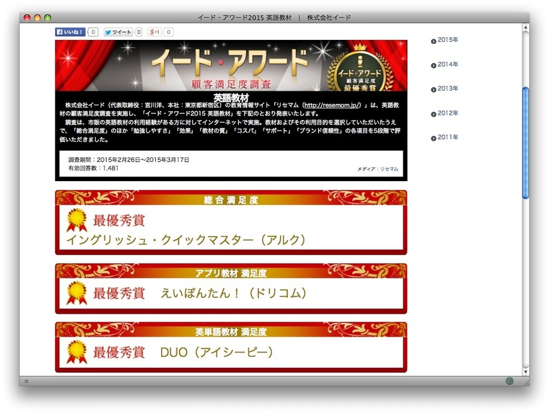Click the round green status icon at bottom right
The width and height of the screenshot is (549, 413).
coord(510,381)
